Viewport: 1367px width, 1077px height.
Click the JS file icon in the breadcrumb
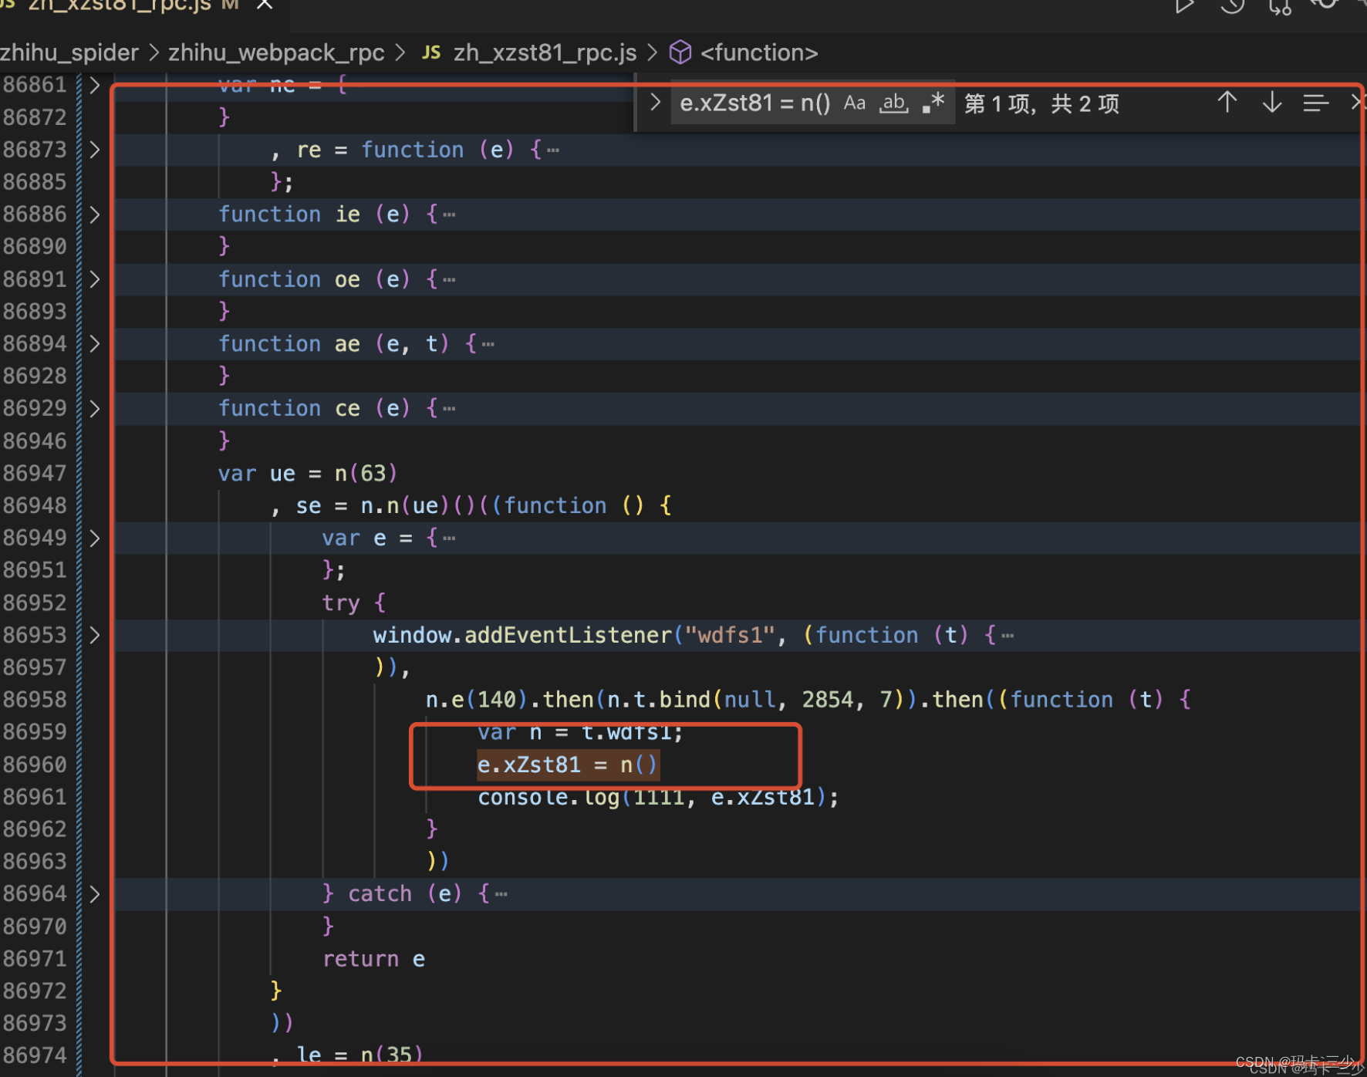pyautogui.click(x=430, y=52)
